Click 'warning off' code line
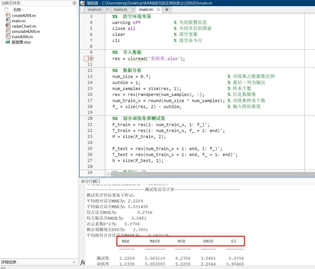The height and width of the screenshot is (269, 315). tap(126, 23)
